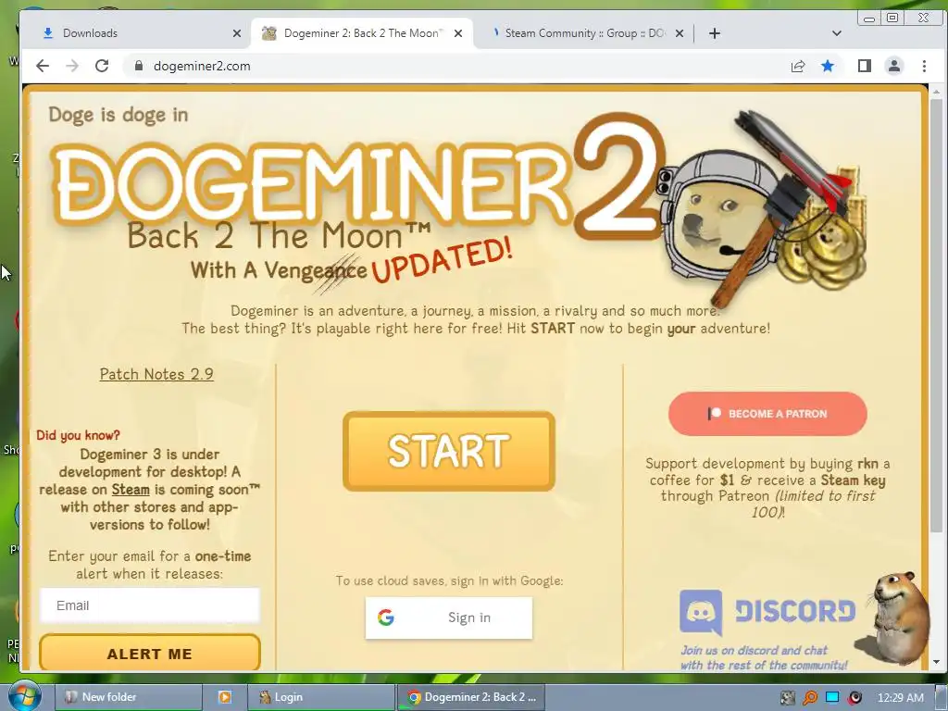Open the Chrome profile avatar

click(x=894, y=66)
